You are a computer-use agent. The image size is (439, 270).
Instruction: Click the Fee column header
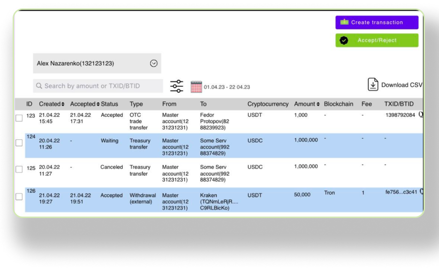pos(366,104)
